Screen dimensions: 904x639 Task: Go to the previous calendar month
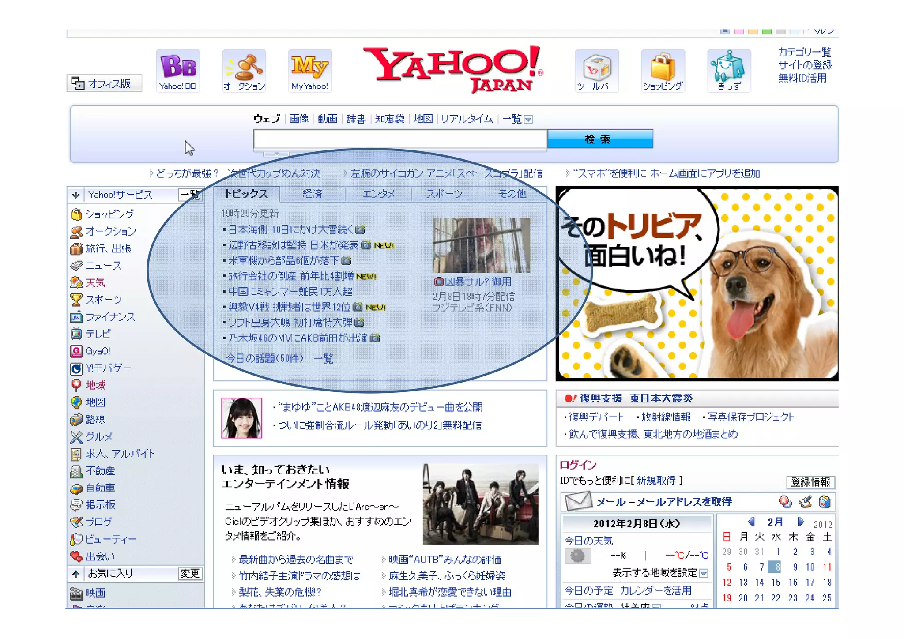tap(751, 522)
